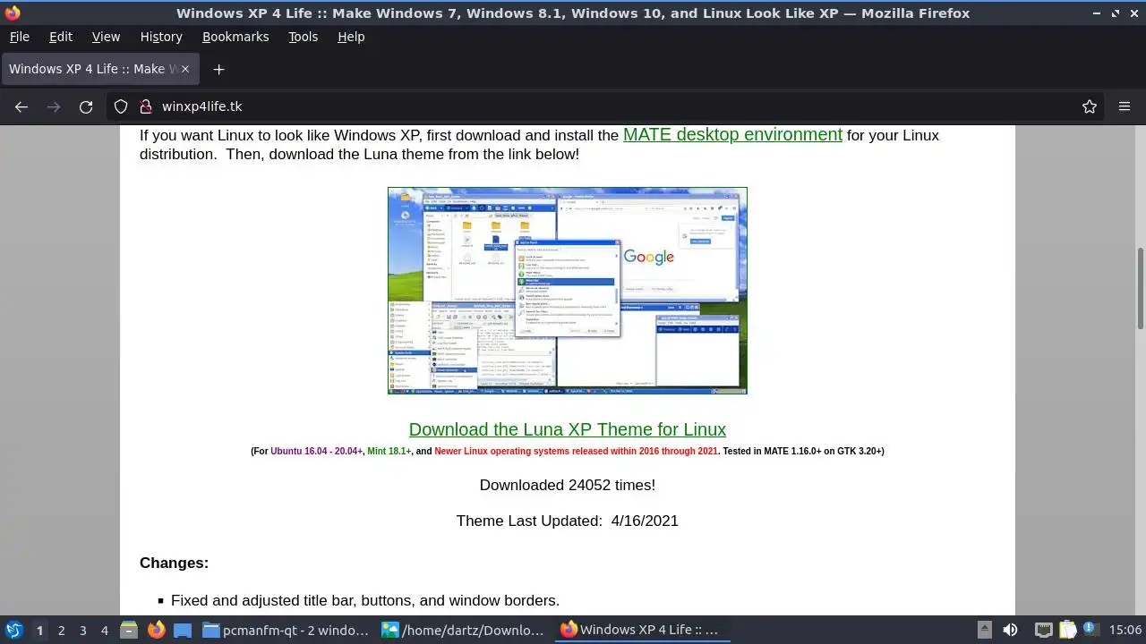Launch Firefox from taskbar quicklaunch icon
Screen dimensions: 1146x644
click(x=156, y=630)
